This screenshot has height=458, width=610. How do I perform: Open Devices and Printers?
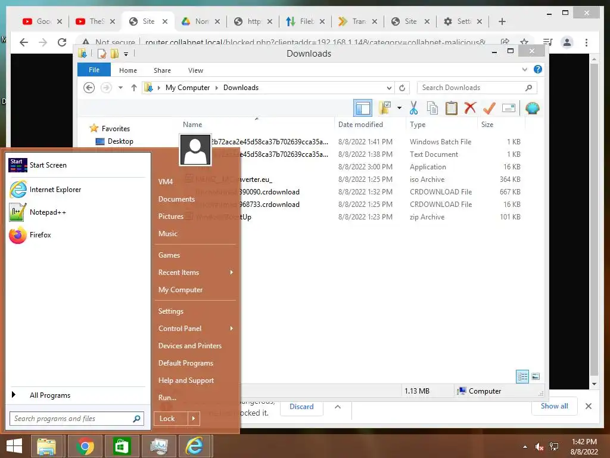tap(190, 346)
